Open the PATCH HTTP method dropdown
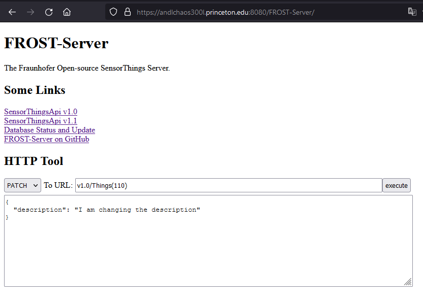Viewport: 423px width, 301px height. (22, 185)
